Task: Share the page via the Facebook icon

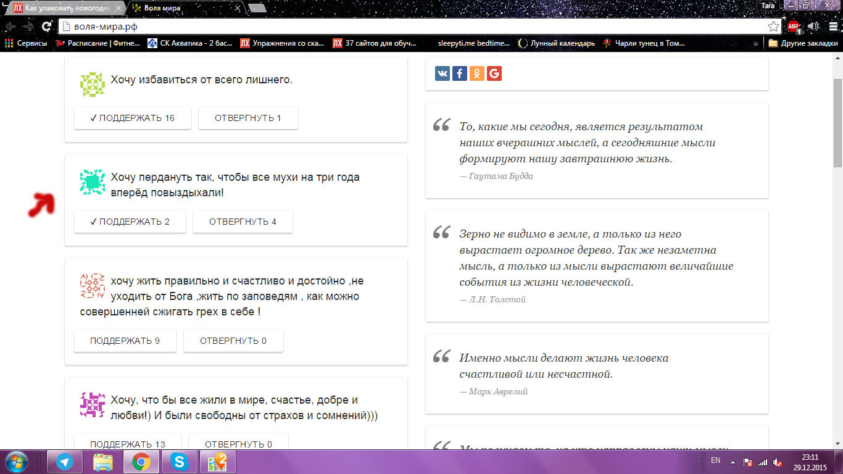Action: click(x=460, y=73)
